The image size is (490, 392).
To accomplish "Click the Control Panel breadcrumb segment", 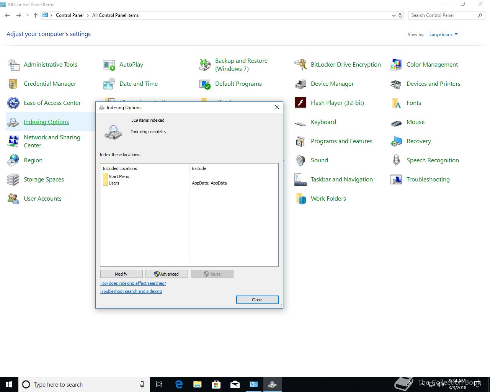I will coord(69,15).
